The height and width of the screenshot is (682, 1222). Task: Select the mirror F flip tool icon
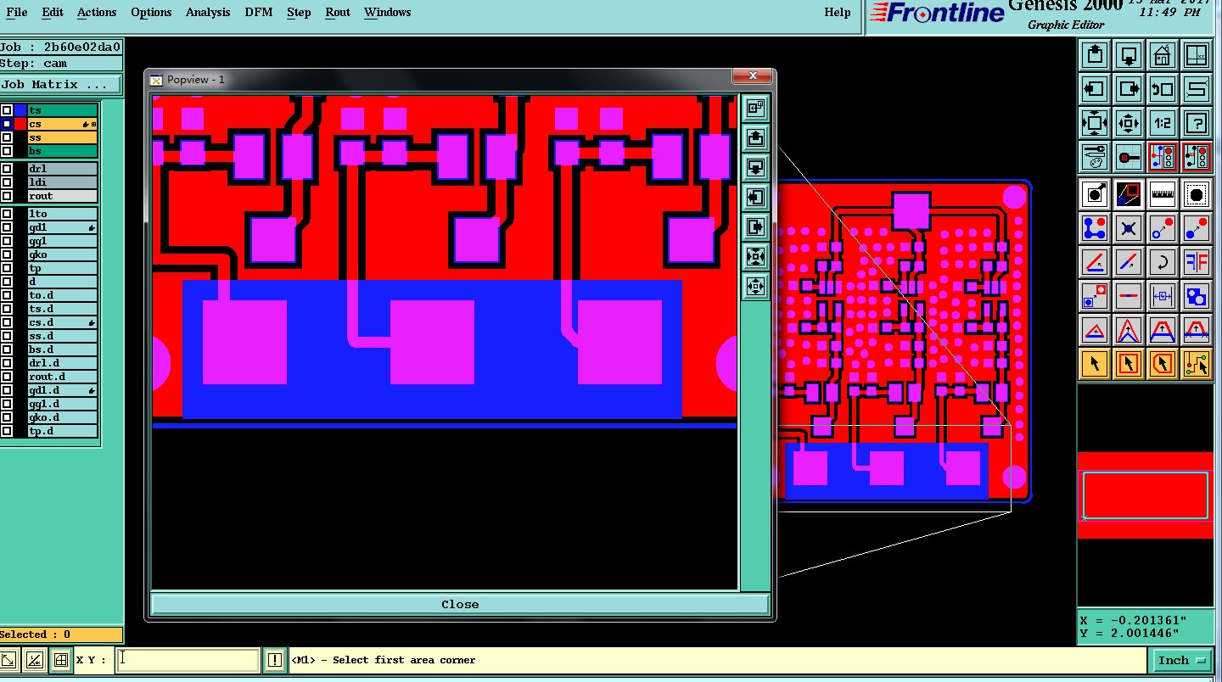1197,262
